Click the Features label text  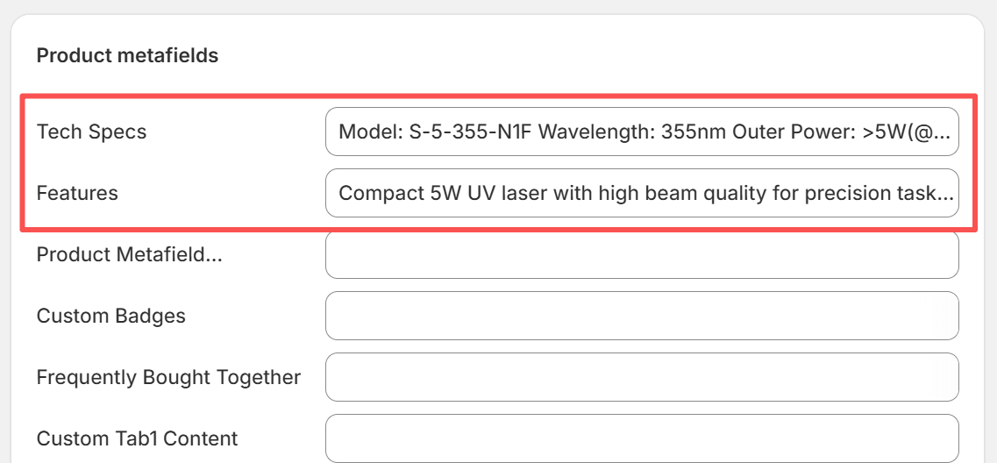(x=77, y=193)
